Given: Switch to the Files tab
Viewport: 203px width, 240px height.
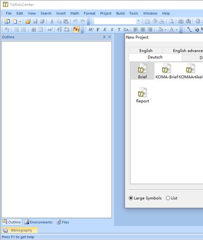Looking at the screenshot, I should pyautogui.click(x=63, y=222).
